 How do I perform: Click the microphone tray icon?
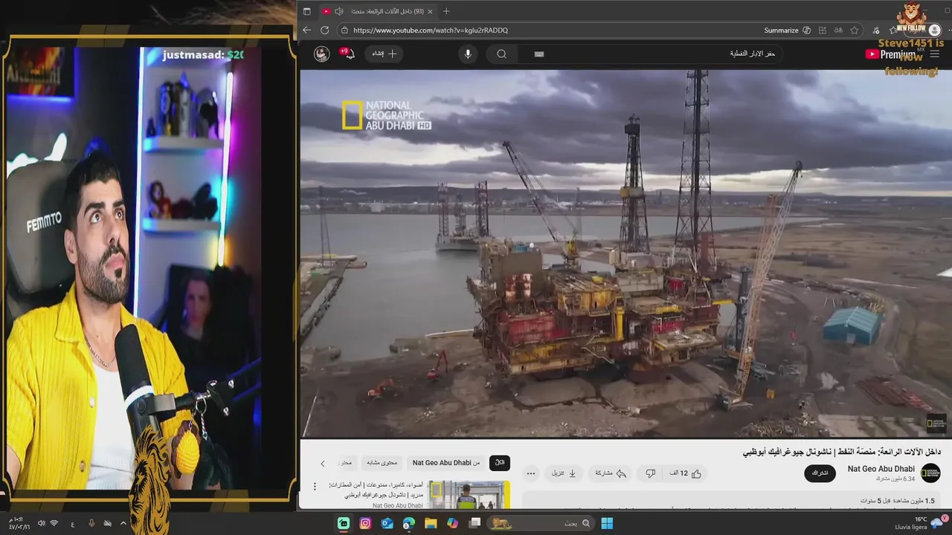(x=91, y=523)
